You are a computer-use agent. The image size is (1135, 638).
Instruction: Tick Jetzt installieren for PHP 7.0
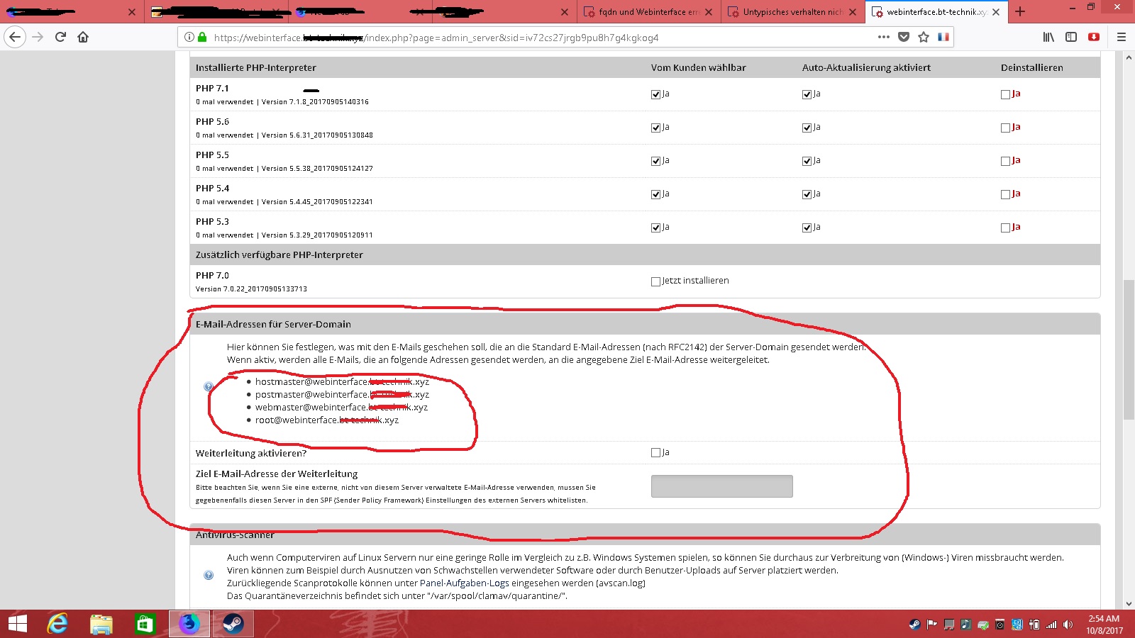(x=655, y=281)
